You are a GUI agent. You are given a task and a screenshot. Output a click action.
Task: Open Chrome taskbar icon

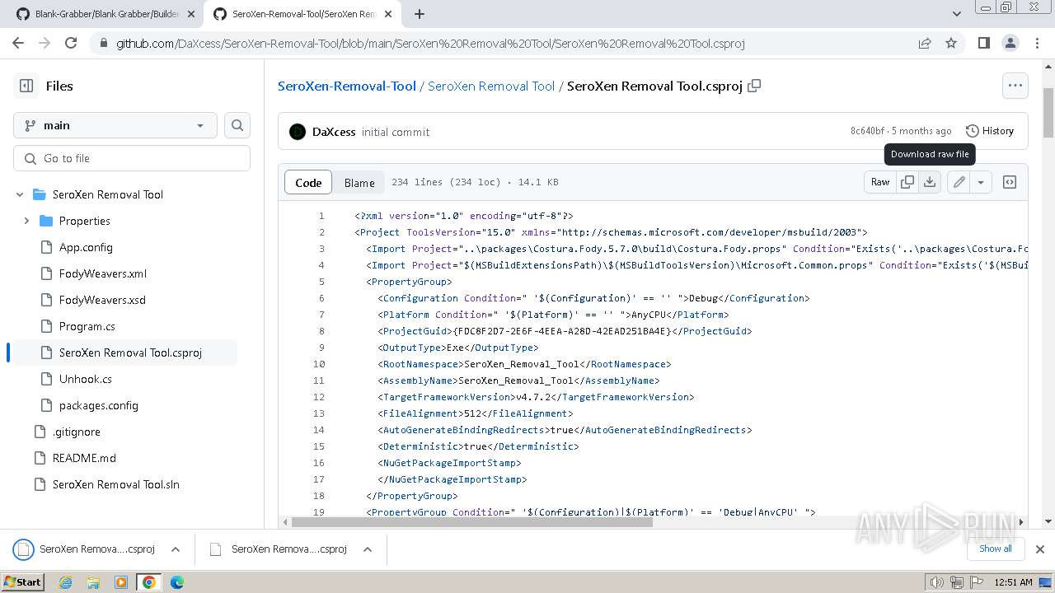pyautogui.click(x=149, y=582)
